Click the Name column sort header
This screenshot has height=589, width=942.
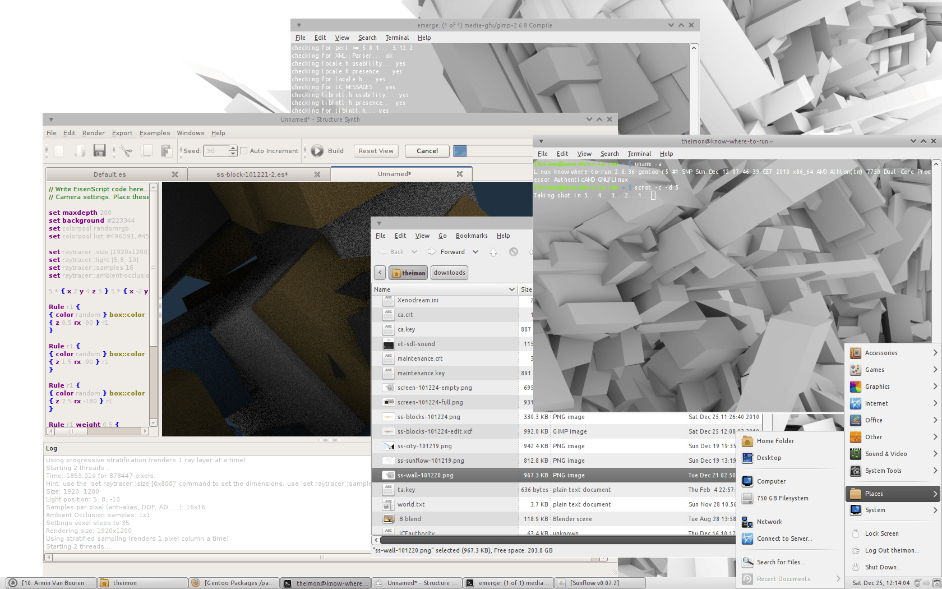point(445,289)
